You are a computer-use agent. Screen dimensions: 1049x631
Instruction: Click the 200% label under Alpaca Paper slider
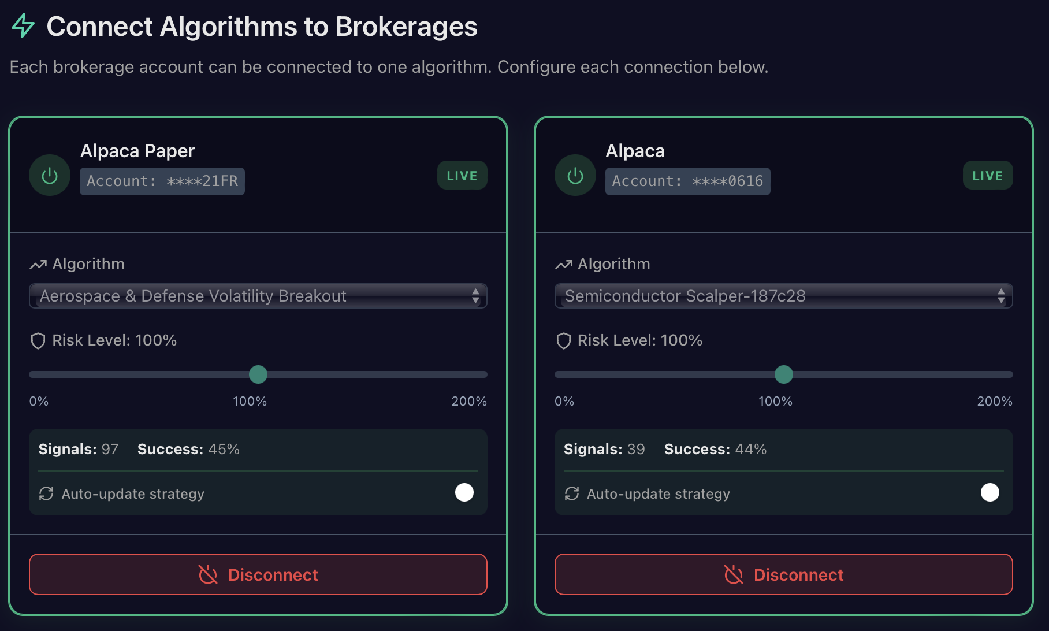pos(469,401)
